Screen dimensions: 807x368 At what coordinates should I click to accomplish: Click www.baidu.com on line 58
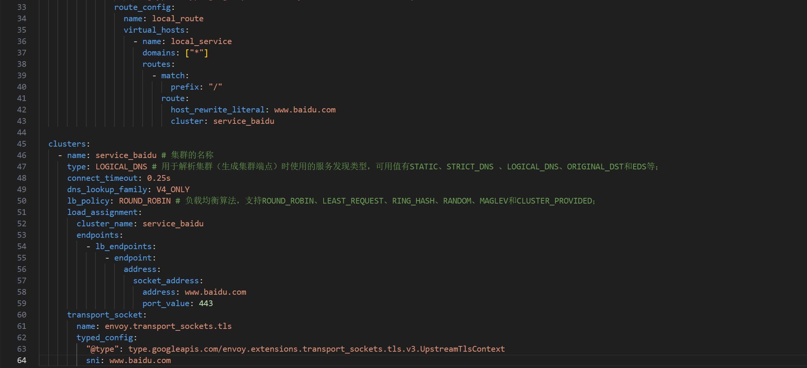click(x=215, y=292)
